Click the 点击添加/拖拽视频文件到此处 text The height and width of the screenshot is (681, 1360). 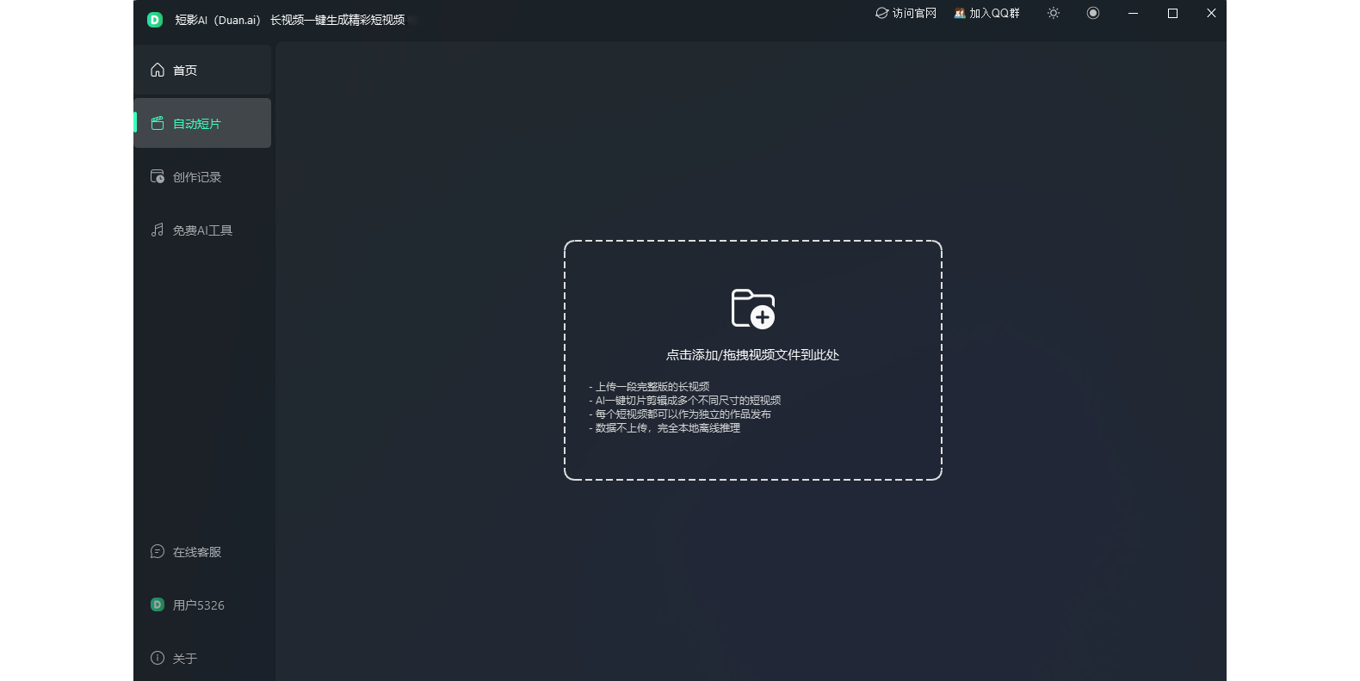point(752,355)
